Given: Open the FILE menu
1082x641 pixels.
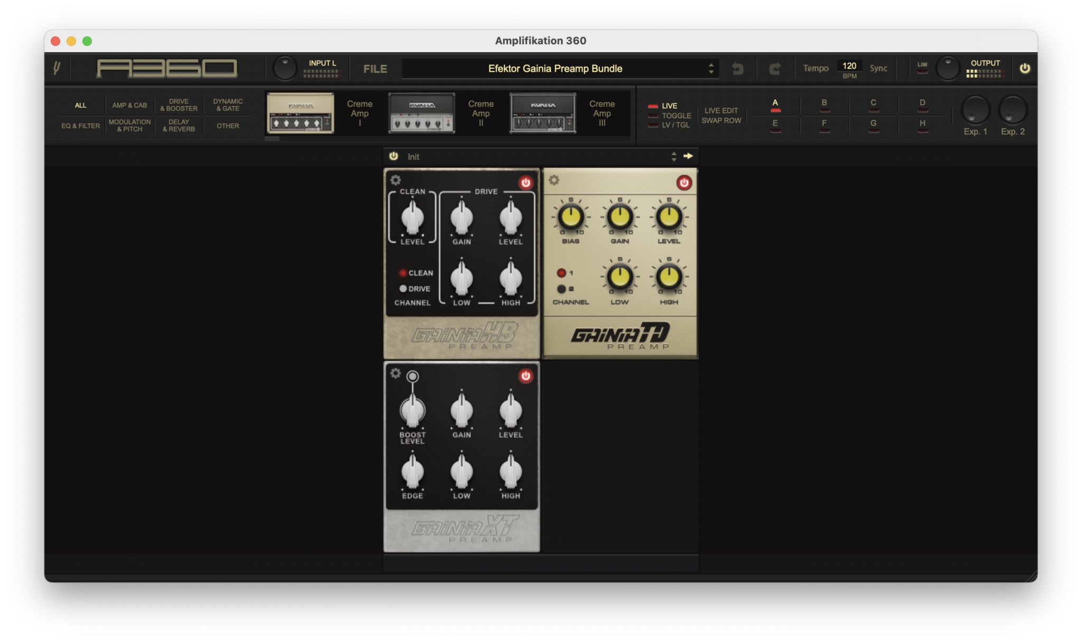Looking at the screenshot, I should click(375, 69).
